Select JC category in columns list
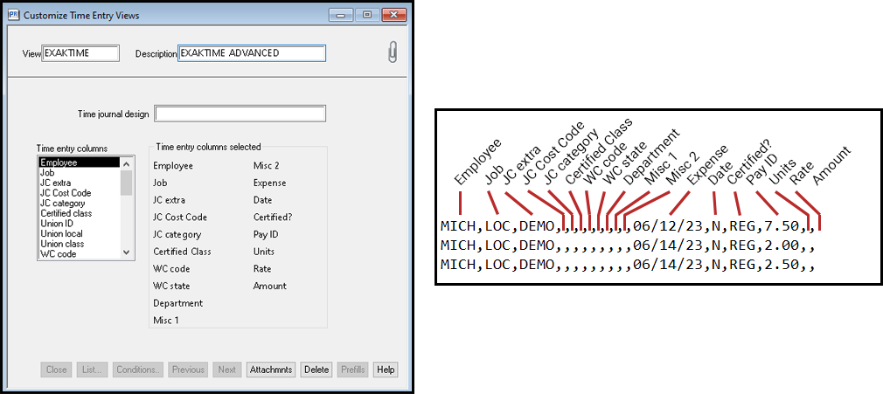 pos(80,204)
